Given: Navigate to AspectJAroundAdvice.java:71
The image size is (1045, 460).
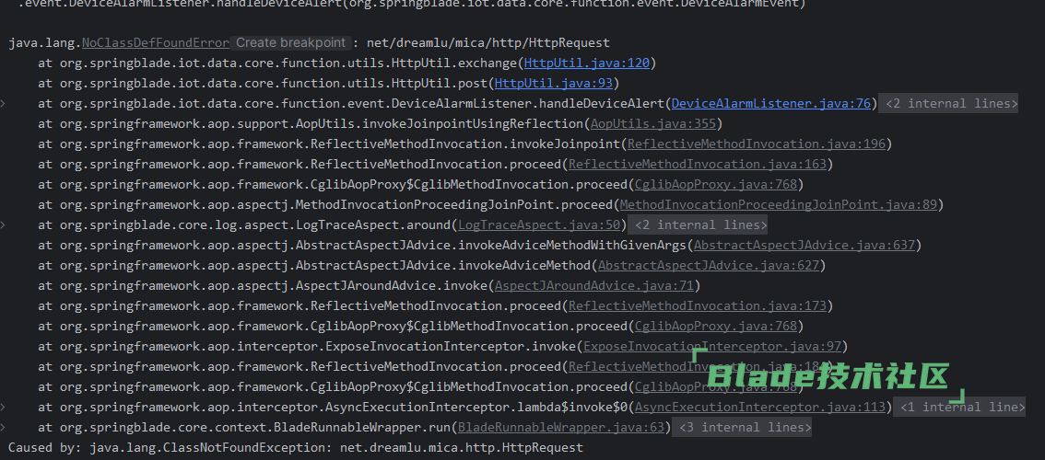Looking at the screenshot, I should [x=593, y=286].
